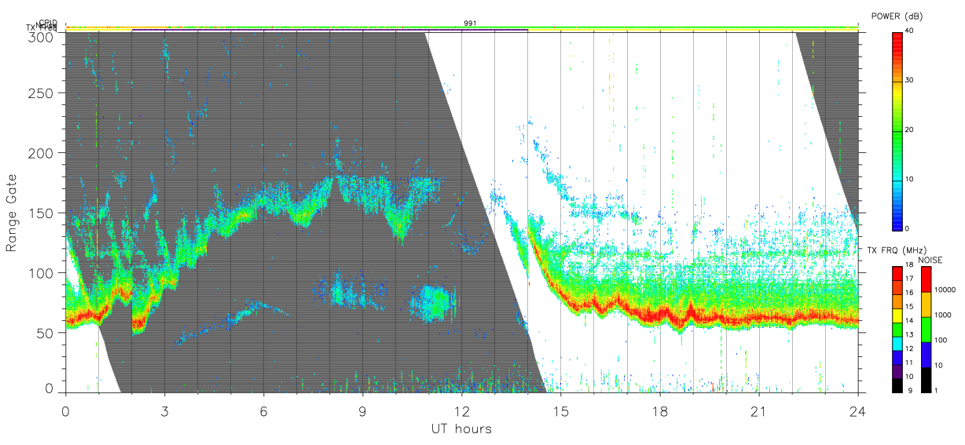Click the "Range Gate" y-axis title
The width and height of the screenshot is (965, 445).
(x=12, y=213)
